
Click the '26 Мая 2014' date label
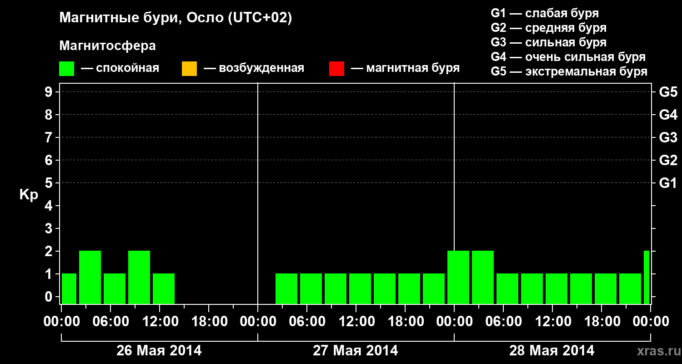click(x=159, y=350)
